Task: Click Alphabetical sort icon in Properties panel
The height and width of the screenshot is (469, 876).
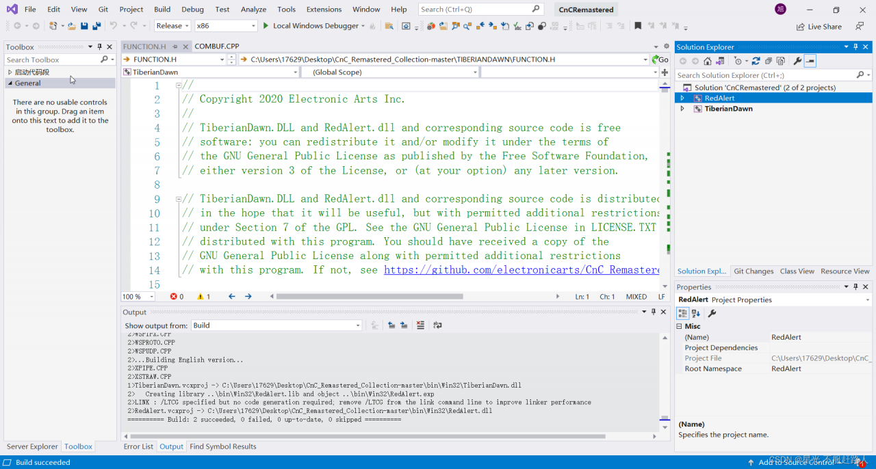Action: tap(696, 313)
